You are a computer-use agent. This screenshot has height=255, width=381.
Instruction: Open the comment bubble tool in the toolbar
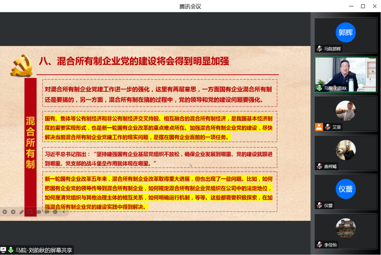(x=47, y=212)
